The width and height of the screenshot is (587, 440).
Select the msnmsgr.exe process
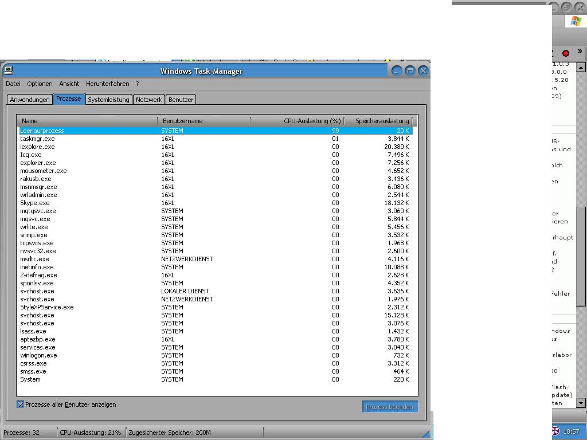tap(216, 187)
